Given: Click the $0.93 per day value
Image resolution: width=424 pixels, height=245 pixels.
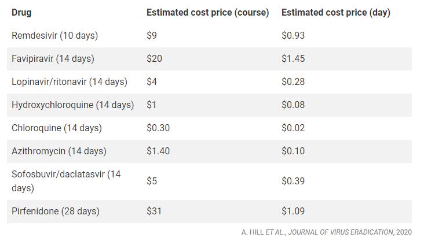Looking at the screenshot, I should 293,35.
